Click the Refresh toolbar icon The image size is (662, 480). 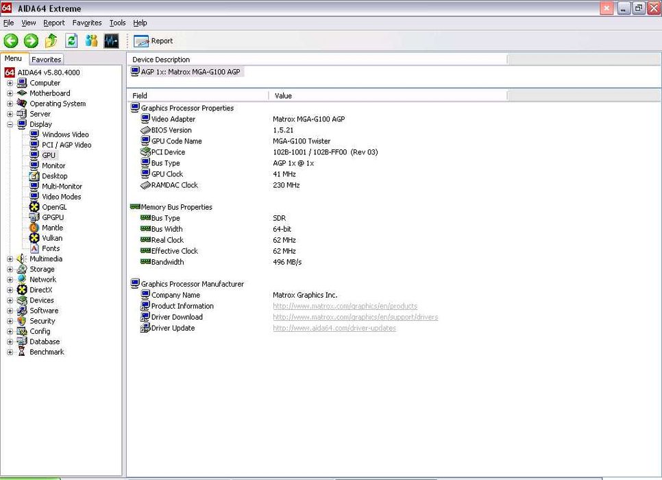coord(71,41)
